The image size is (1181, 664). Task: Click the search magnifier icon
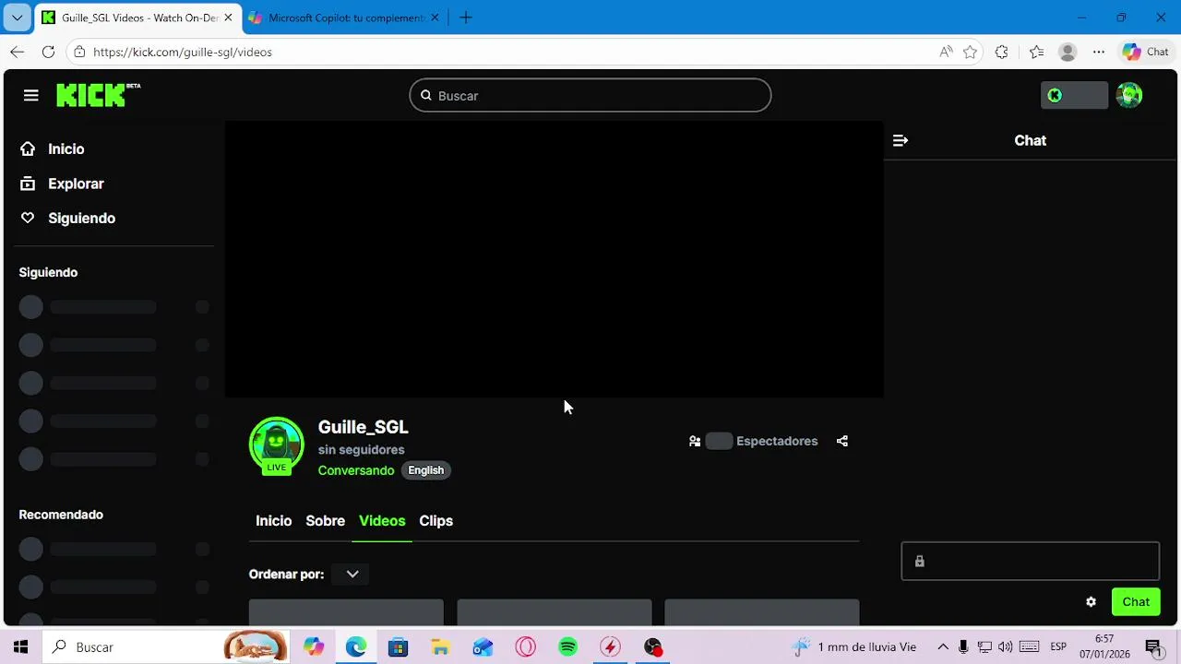click(x=426, y=95)
